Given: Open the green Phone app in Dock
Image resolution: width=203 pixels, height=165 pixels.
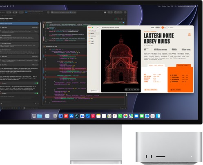Looking at the screenshot, I should tap(120, 116).
